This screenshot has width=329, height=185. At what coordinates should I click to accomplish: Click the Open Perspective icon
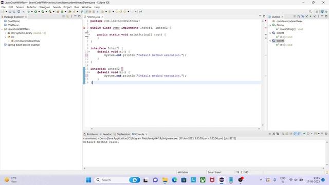(x=317, y=12)
